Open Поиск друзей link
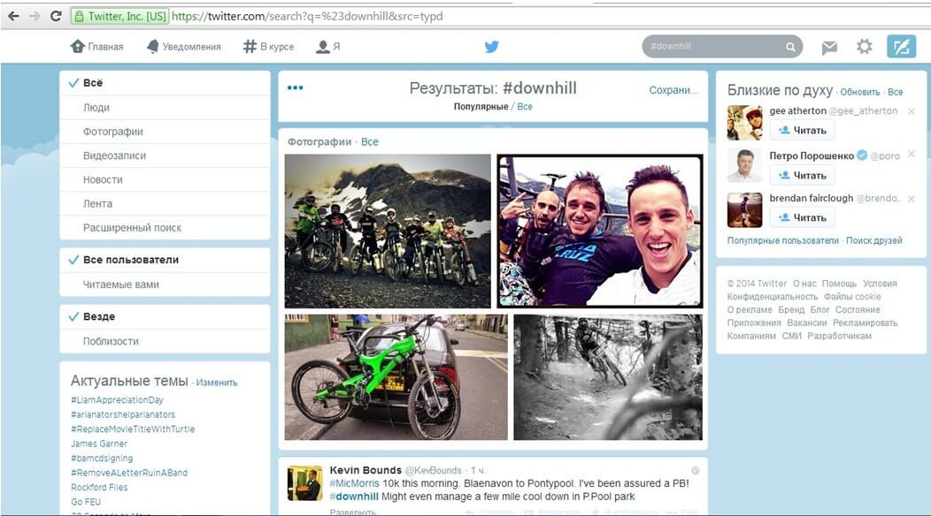The image size is (931, 516). click(x=874, y=241)
